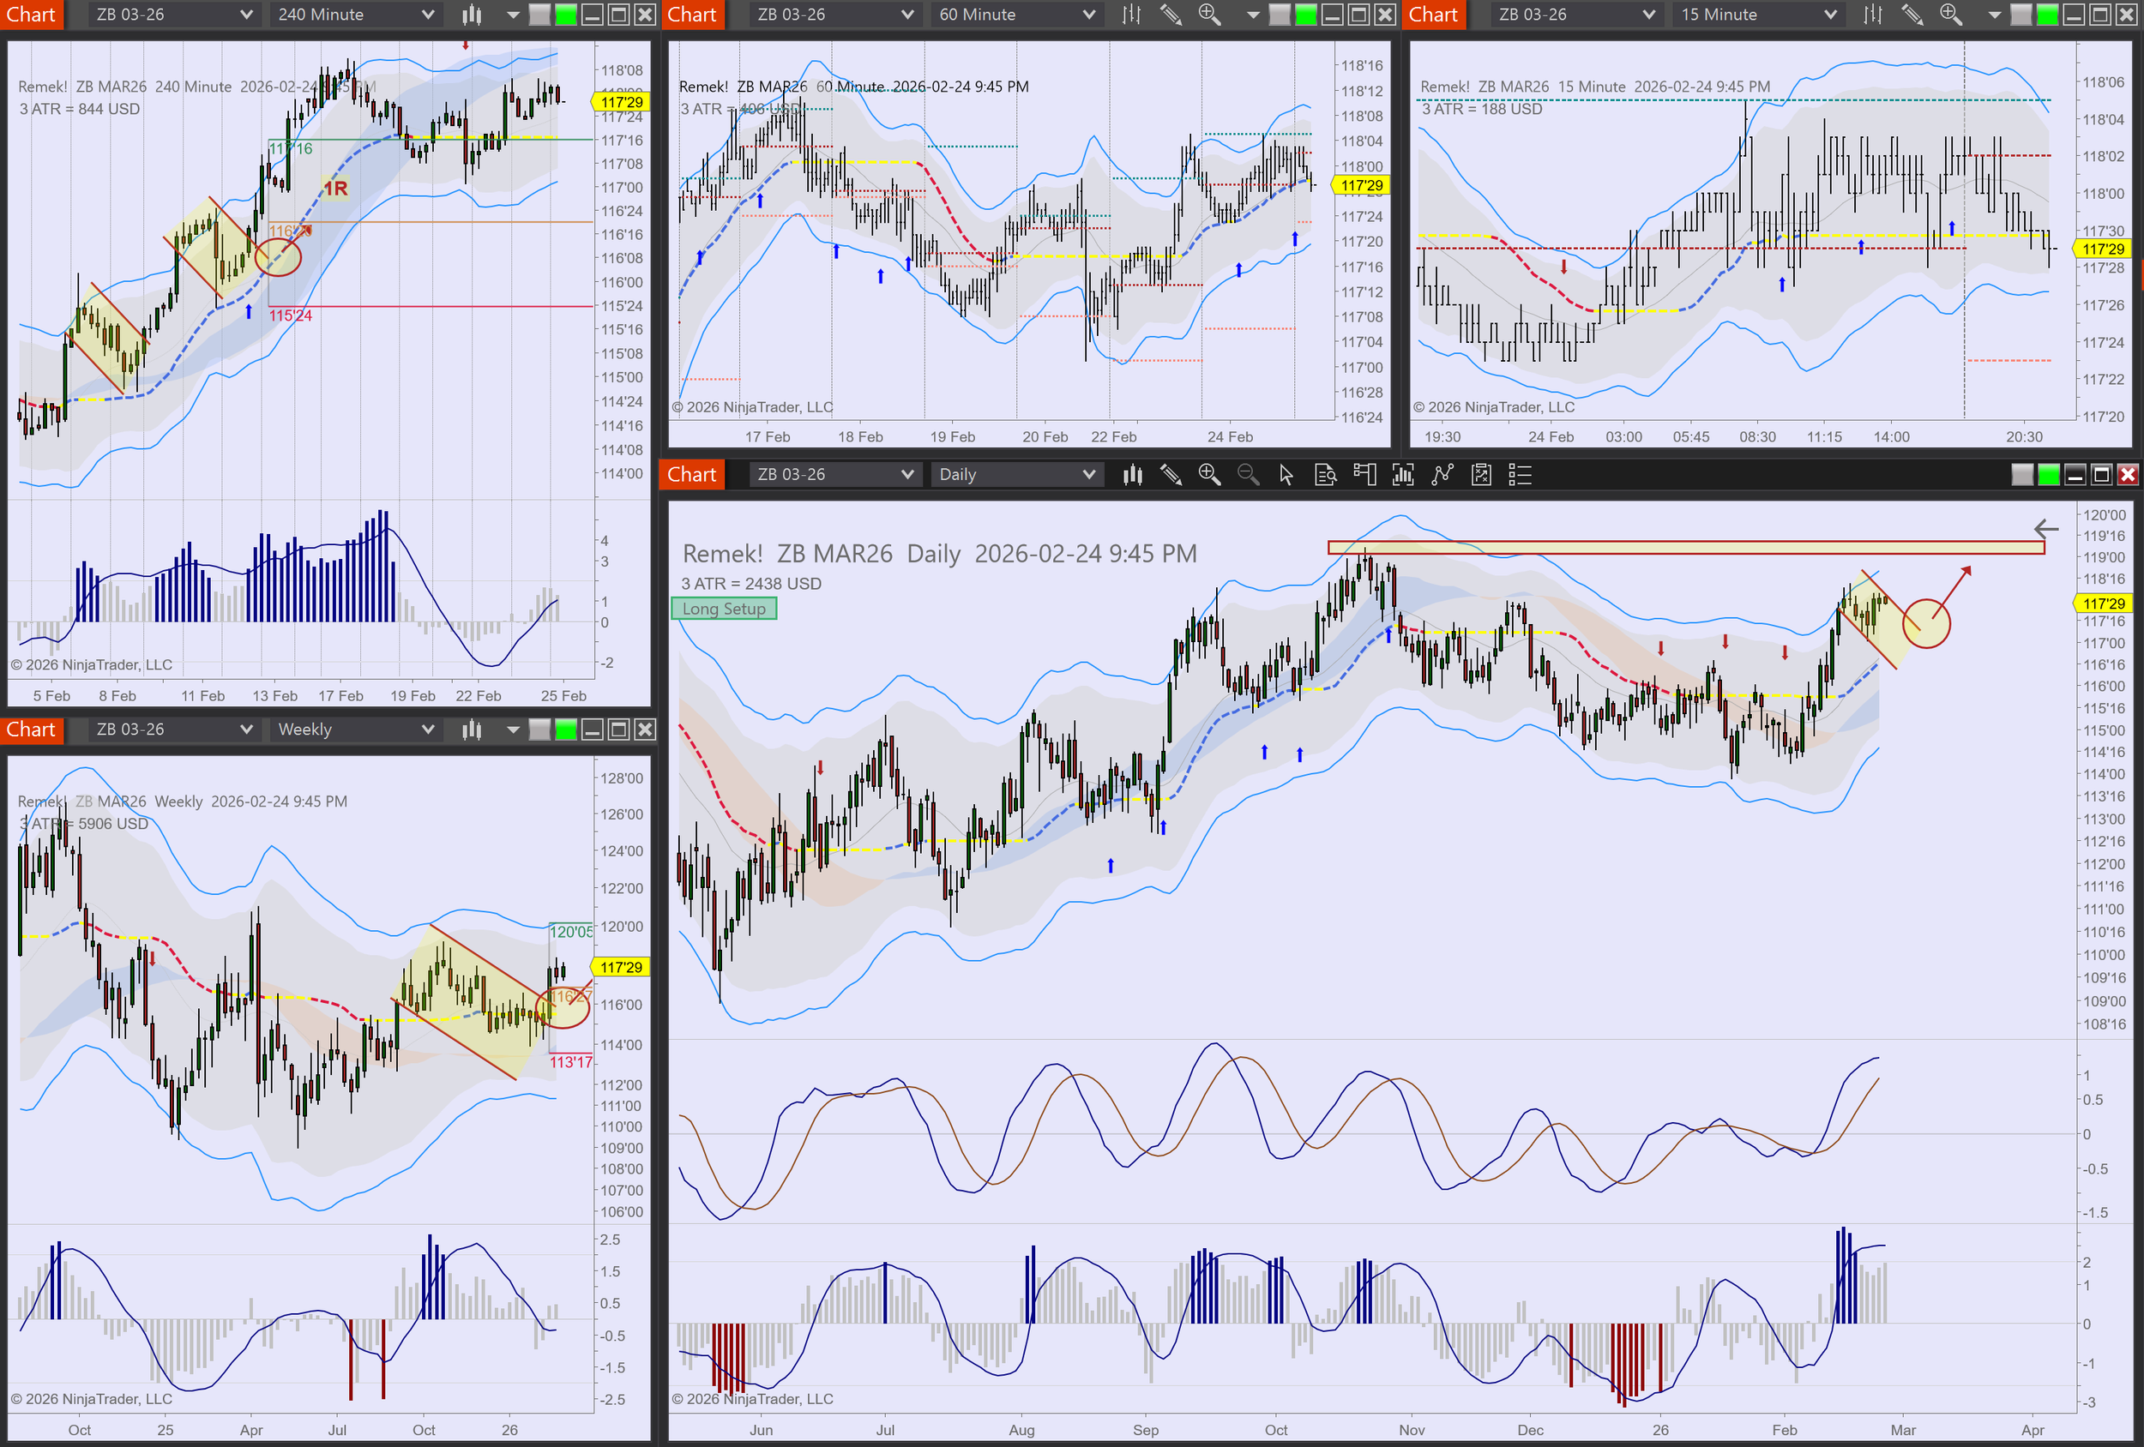Image resolution: width=2144 pixels, height=1447 pixels.
Task: Click Chart tab of the Daily window
Action: (691, 475)
